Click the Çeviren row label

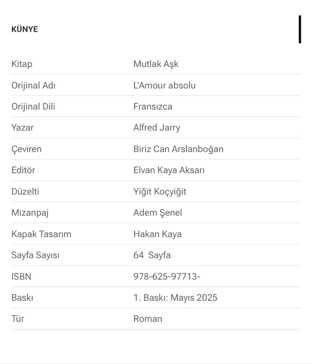click(27, 149)
